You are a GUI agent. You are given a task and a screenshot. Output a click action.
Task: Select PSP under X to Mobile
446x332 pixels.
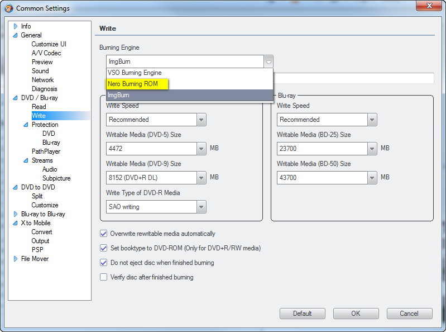(37, 250)
